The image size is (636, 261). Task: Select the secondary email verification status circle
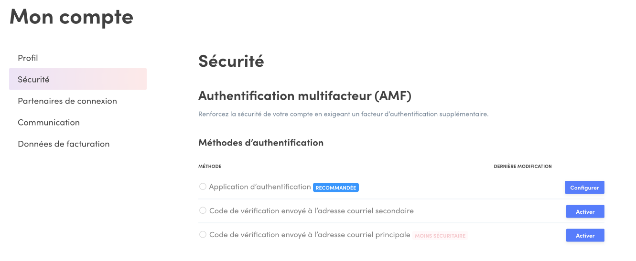pos(203,210)
